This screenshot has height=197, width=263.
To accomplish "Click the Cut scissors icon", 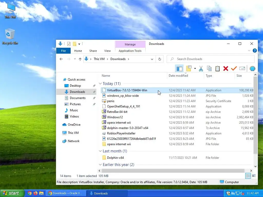I will click(201, 68).
